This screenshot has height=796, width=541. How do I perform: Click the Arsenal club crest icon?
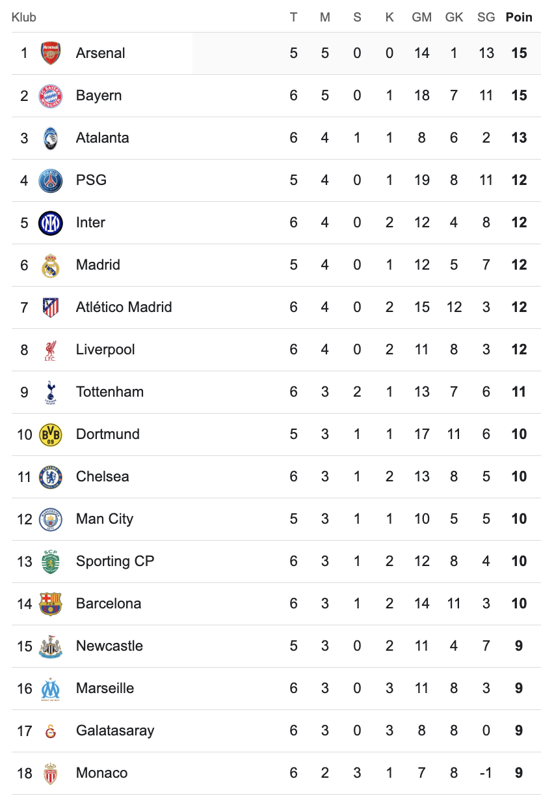click(51, 53)
